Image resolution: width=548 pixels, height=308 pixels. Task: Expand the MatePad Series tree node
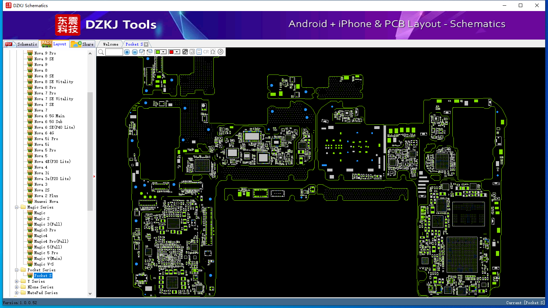[16, 293]
